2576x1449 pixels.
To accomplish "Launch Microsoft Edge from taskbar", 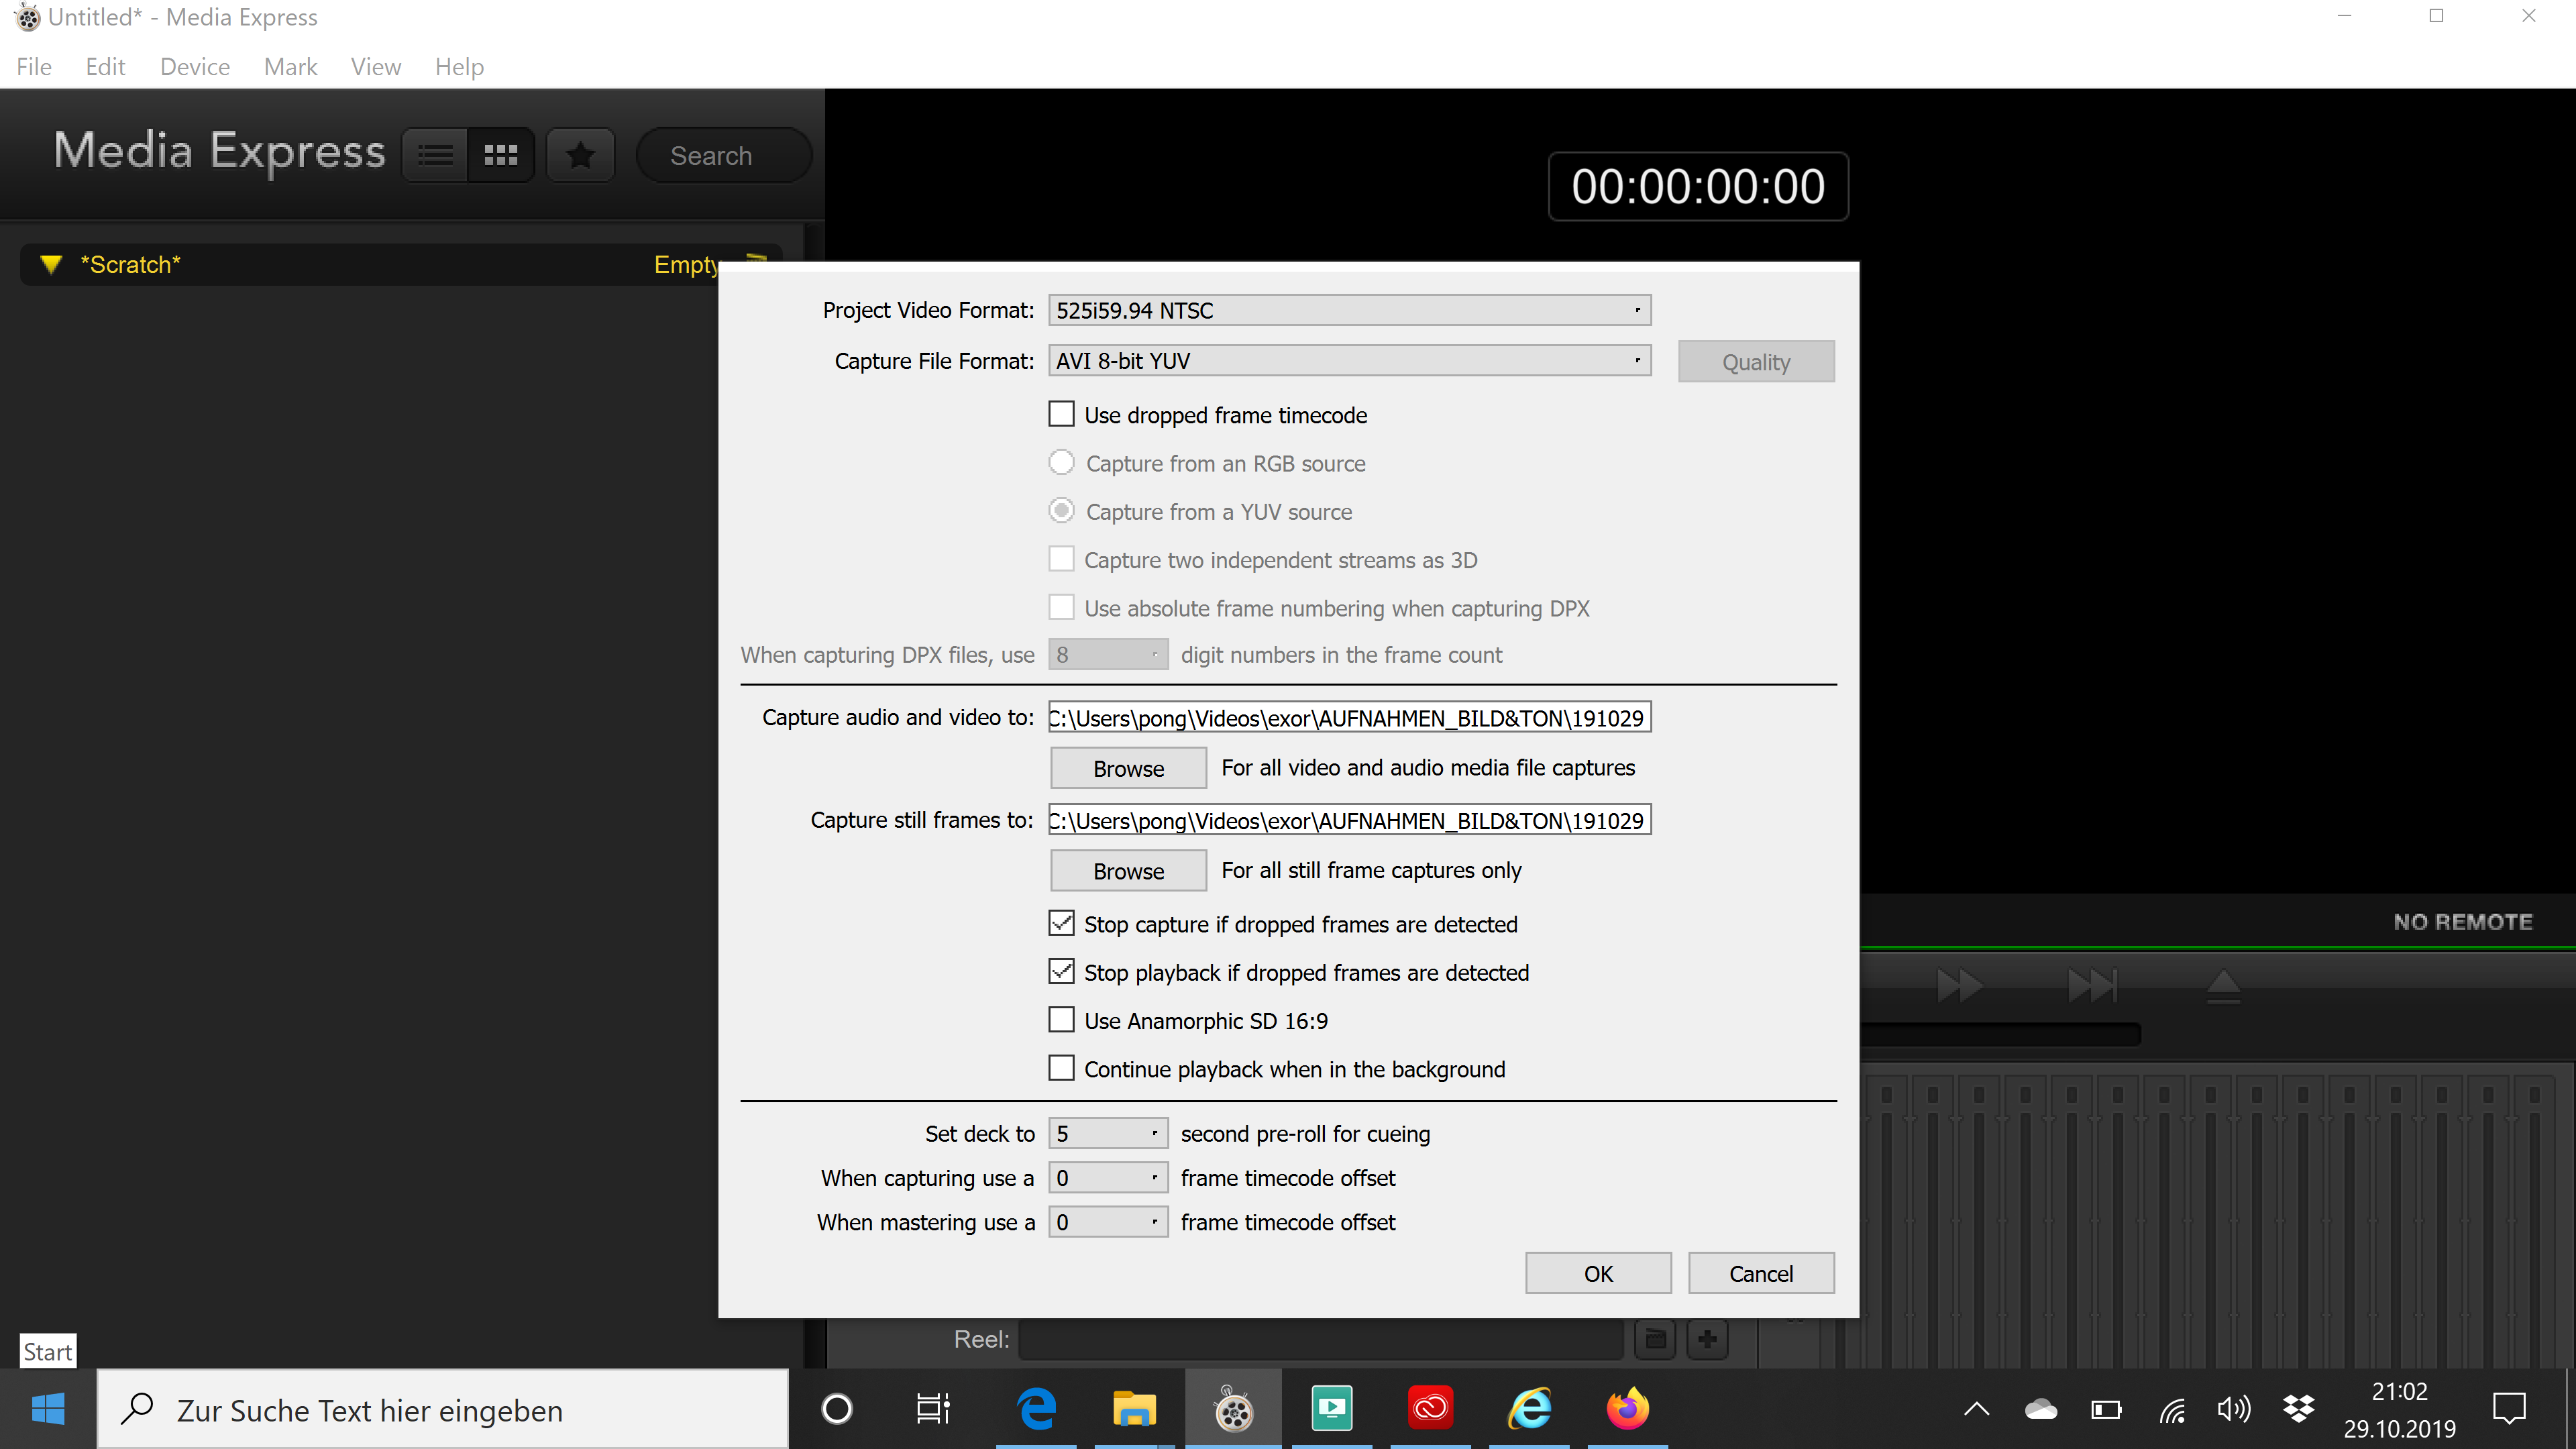I will [x=1037, y=1410].
